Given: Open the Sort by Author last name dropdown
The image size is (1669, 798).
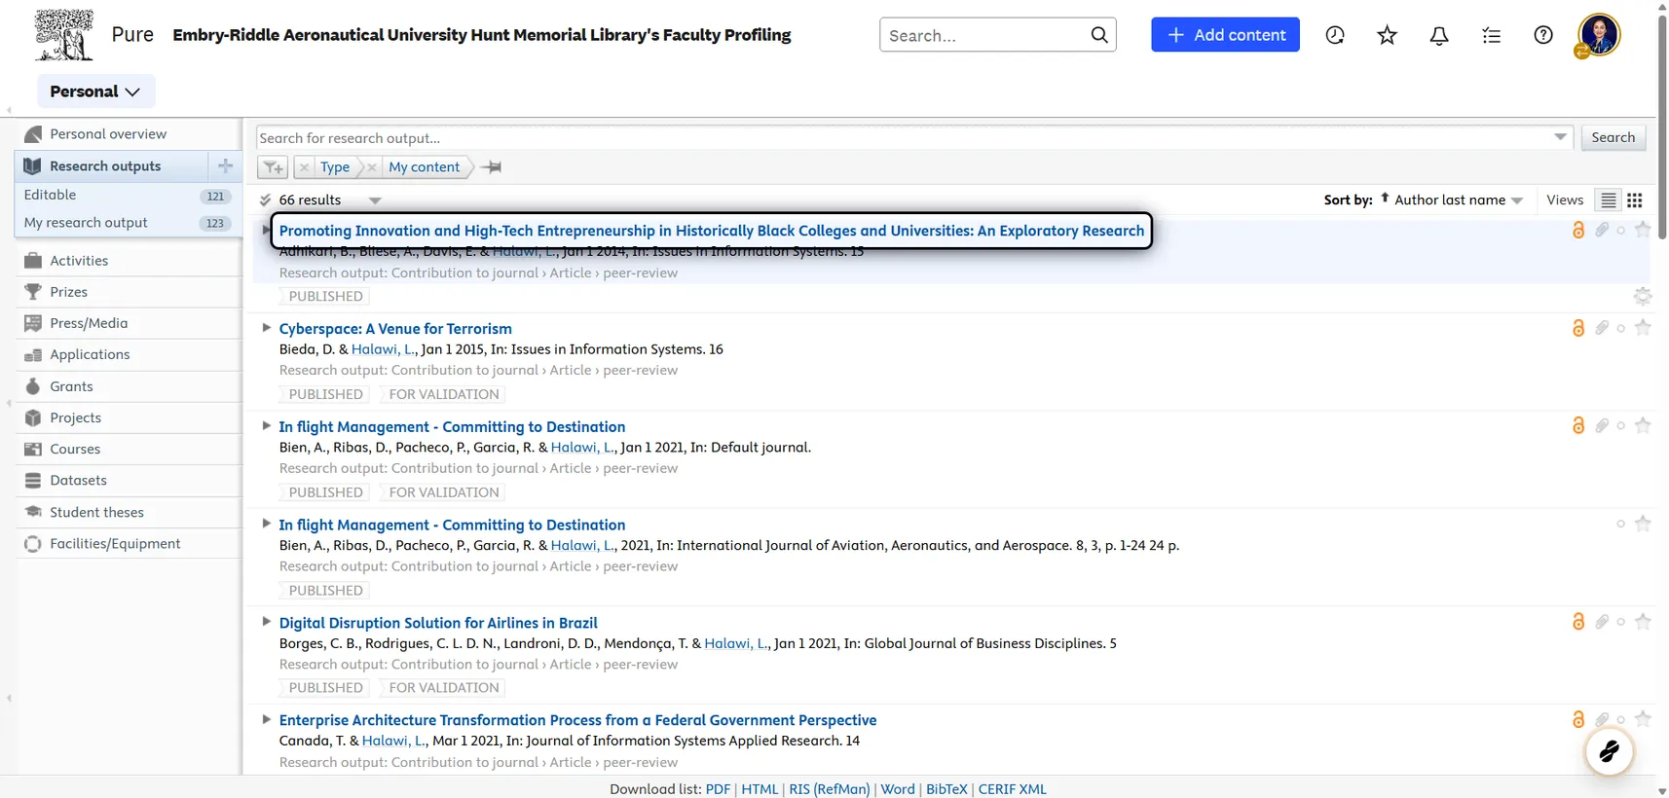Looking at the screenshot, I should (x=1459, y=199).
